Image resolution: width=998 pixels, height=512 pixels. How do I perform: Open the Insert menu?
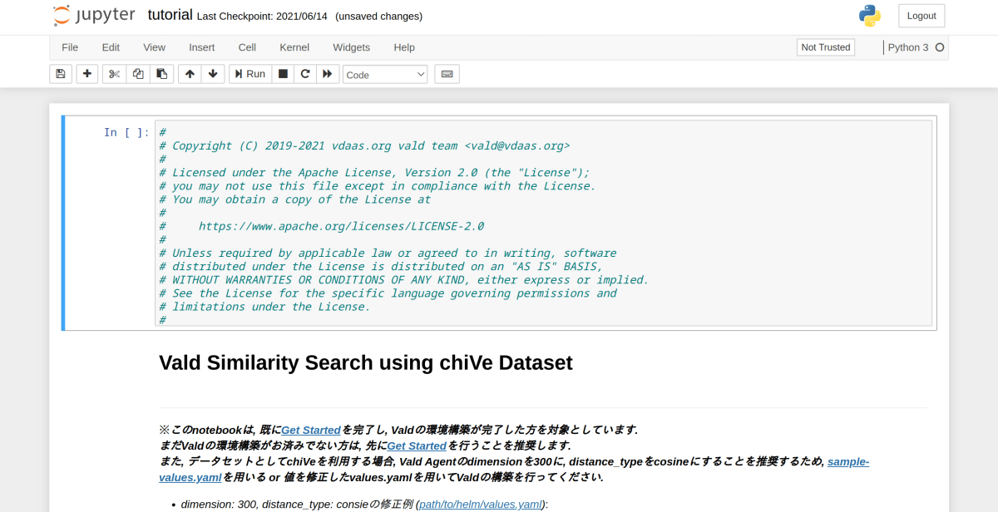click(201, 47)
